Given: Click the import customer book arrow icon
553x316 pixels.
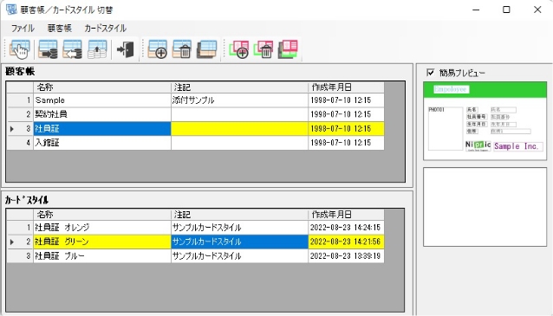Looking at the screenshot, I should (x=72, y=49).
